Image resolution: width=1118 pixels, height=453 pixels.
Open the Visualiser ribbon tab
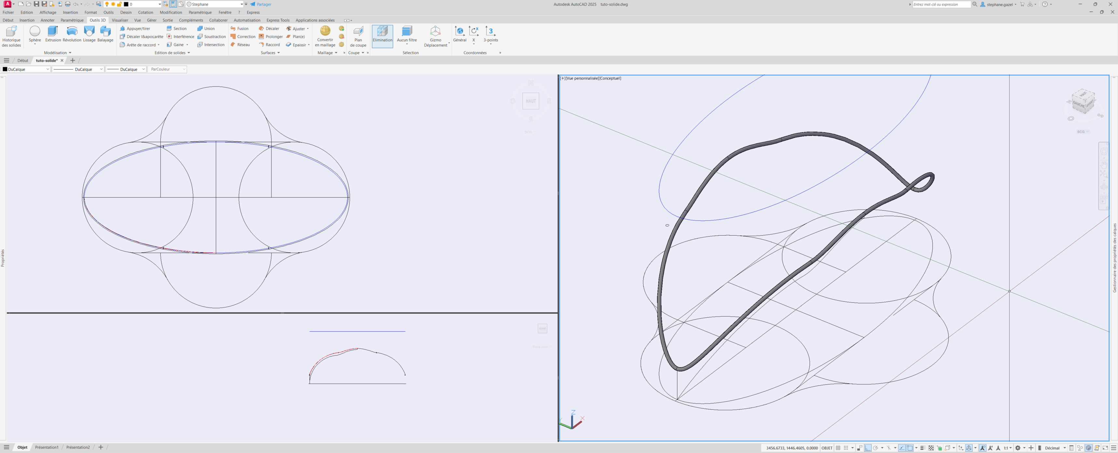120,20
